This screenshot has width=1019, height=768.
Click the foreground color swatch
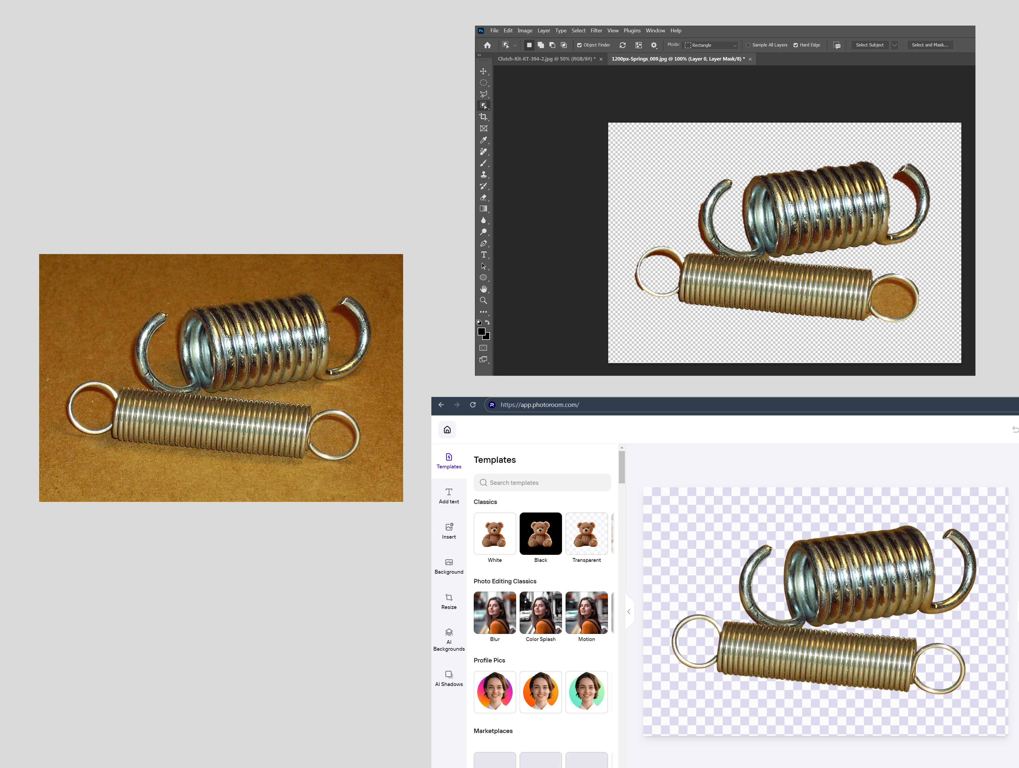pos(481,331)
